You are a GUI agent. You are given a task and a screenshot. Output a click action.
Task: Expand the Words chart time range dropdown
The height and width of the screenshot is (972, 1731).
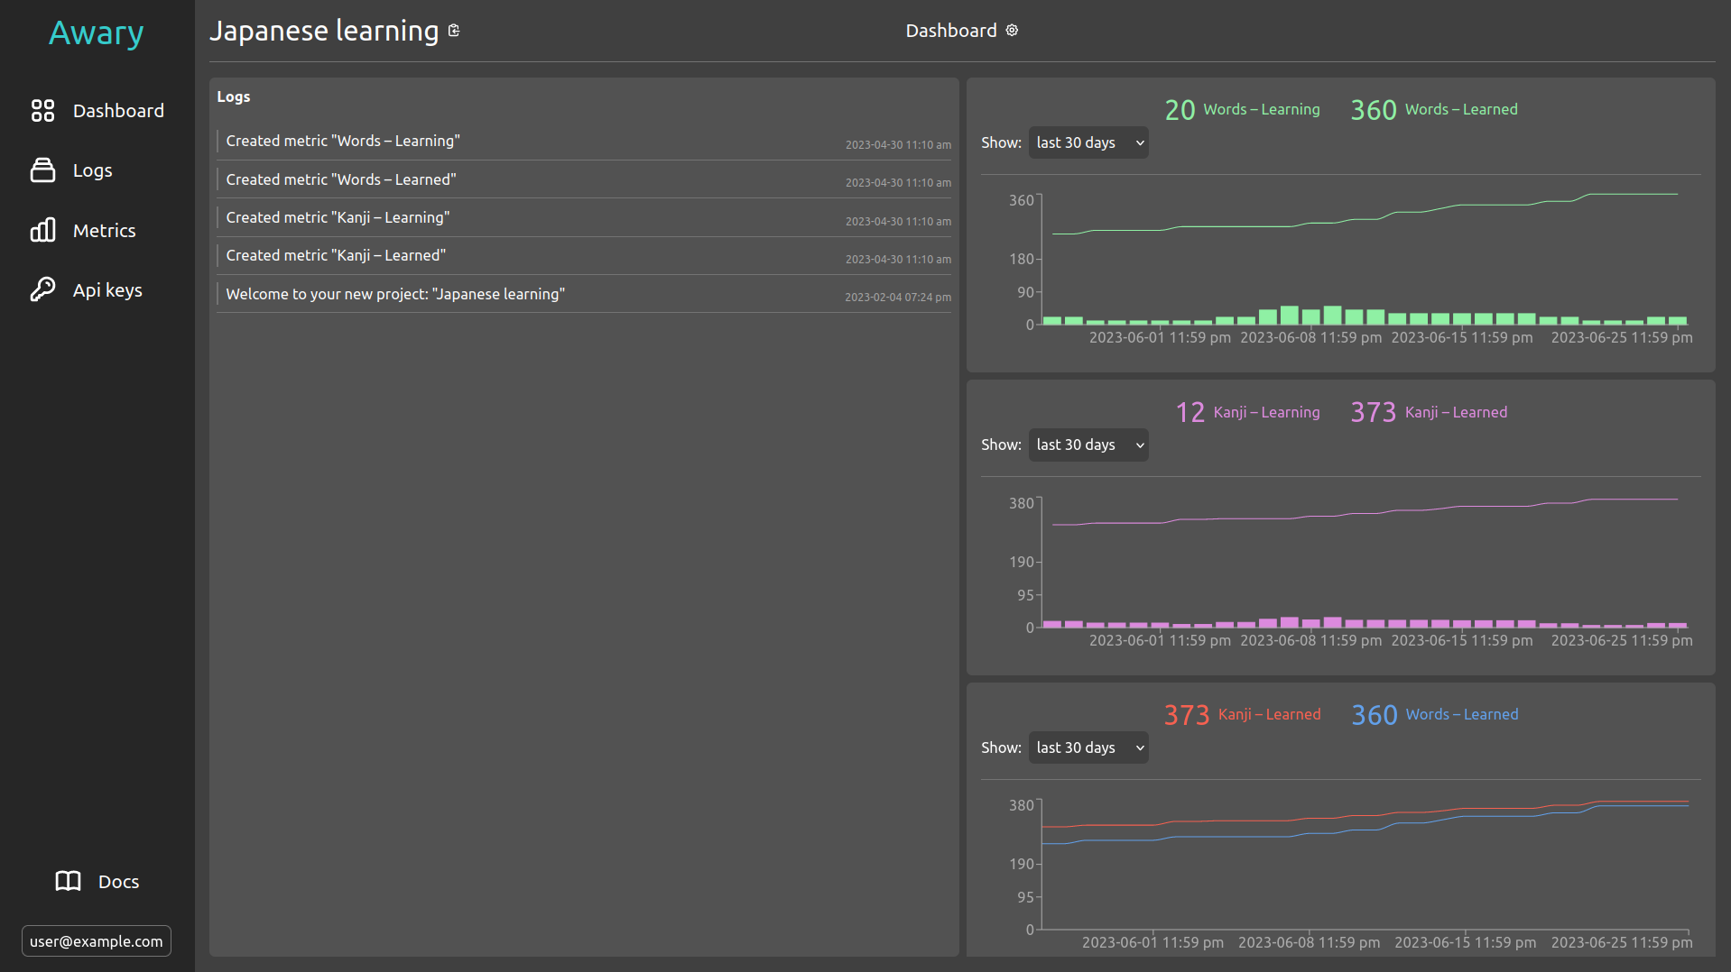coord(1088,142)
